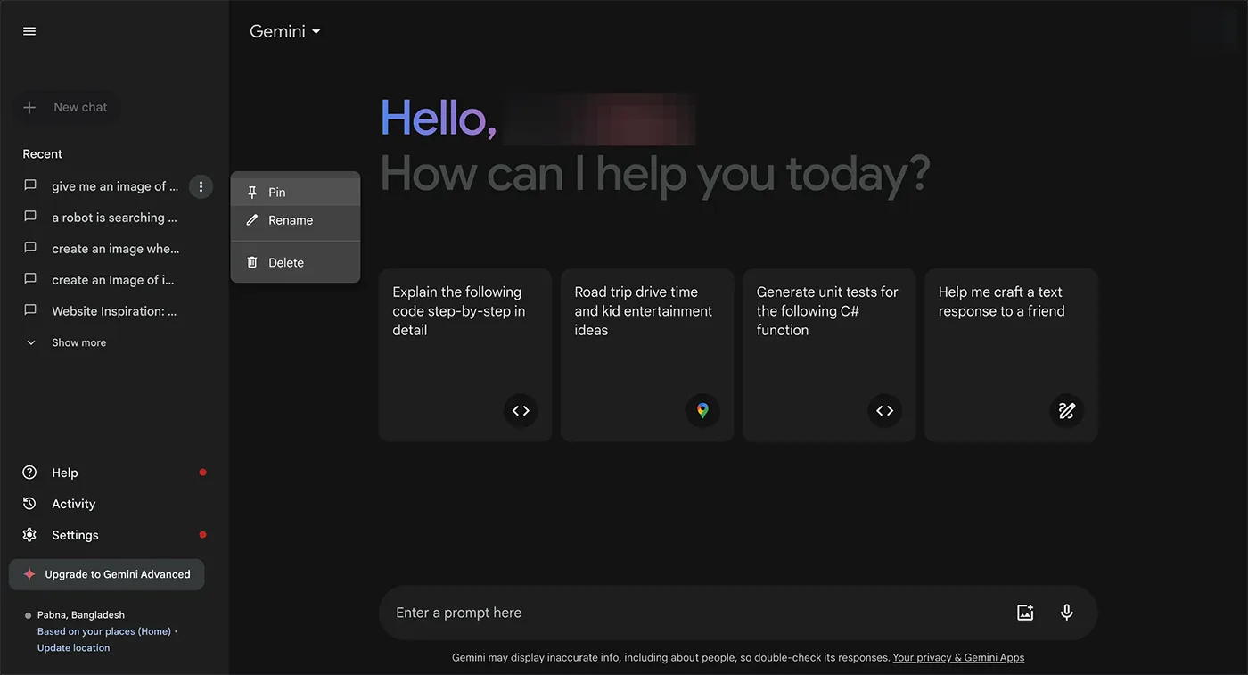Select Pin from the context menu

(x=295, y=193)
